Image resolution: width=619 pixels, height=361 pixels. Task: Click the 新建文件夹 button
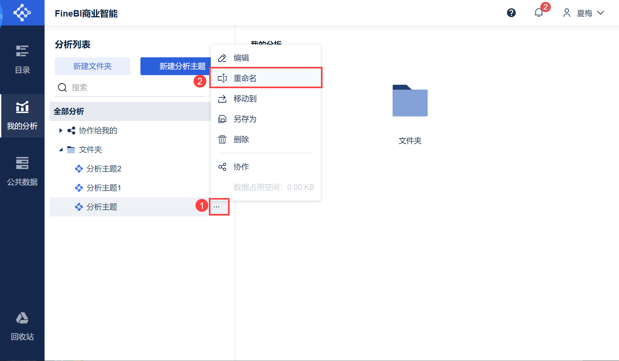click(x=92, y=66)
